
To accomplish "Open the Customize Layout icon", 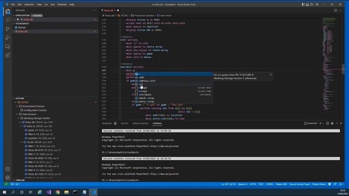I will [317, 4].
